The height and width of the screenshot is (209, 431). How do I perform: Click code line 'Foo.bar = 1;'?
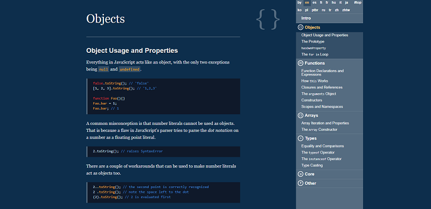tap(105, 103)
